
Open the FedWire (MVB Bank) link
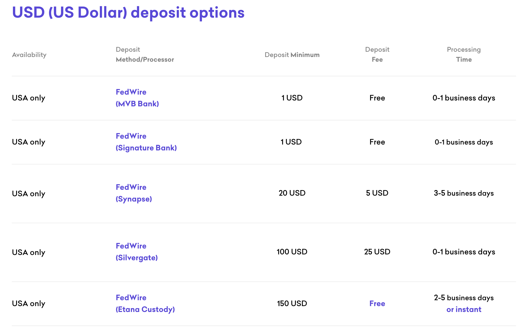(137, 98)
